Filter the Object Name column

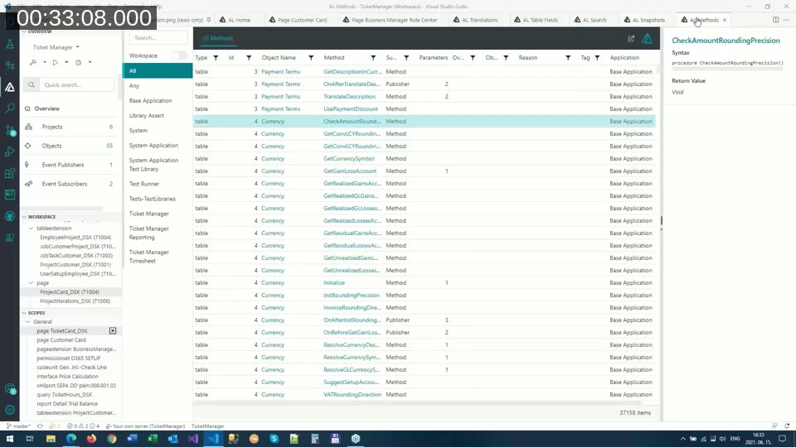click(x=311, y=58)
